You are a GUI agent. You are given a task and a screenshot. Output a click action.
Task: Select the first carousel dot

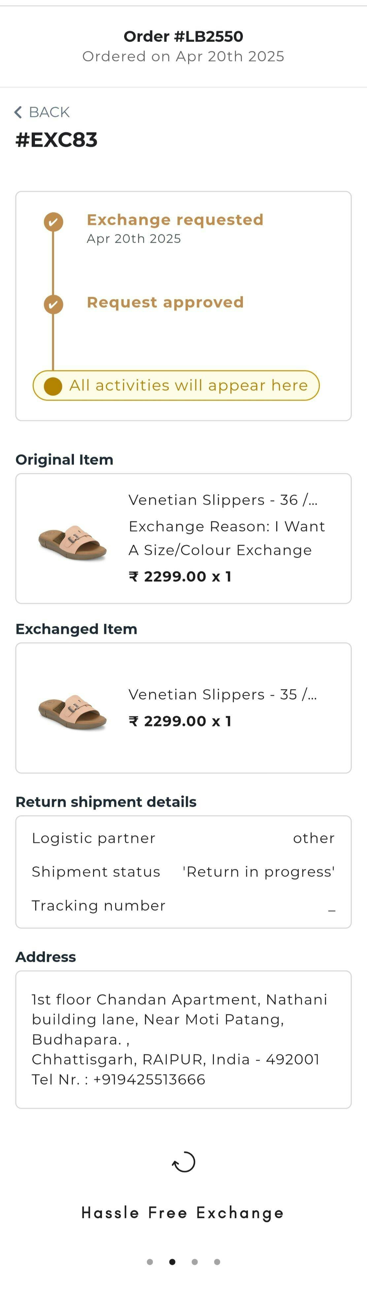150,1262
